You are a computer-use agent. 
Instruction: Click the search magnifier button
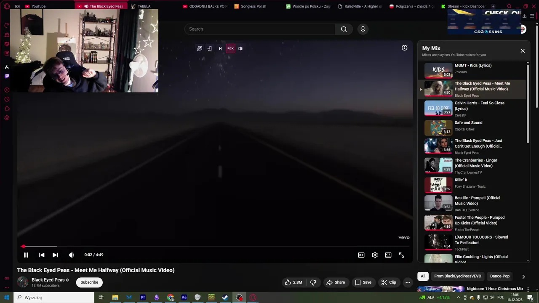(344, 29)
